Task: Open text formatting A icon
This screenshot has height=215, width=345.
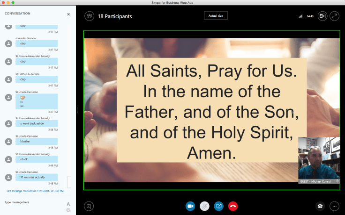Action: [68, 204]
